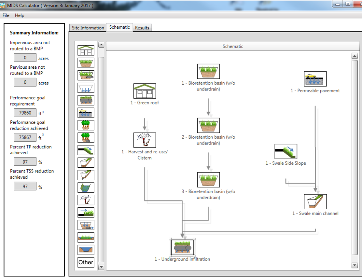Click the 1 - Swale main channel node
The image size is (362, 278).
click(315, 202)
